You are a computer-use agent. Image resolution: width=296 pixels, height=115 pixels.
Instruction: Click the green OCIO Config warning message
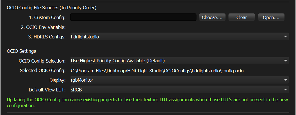click(x=147, y=103)
